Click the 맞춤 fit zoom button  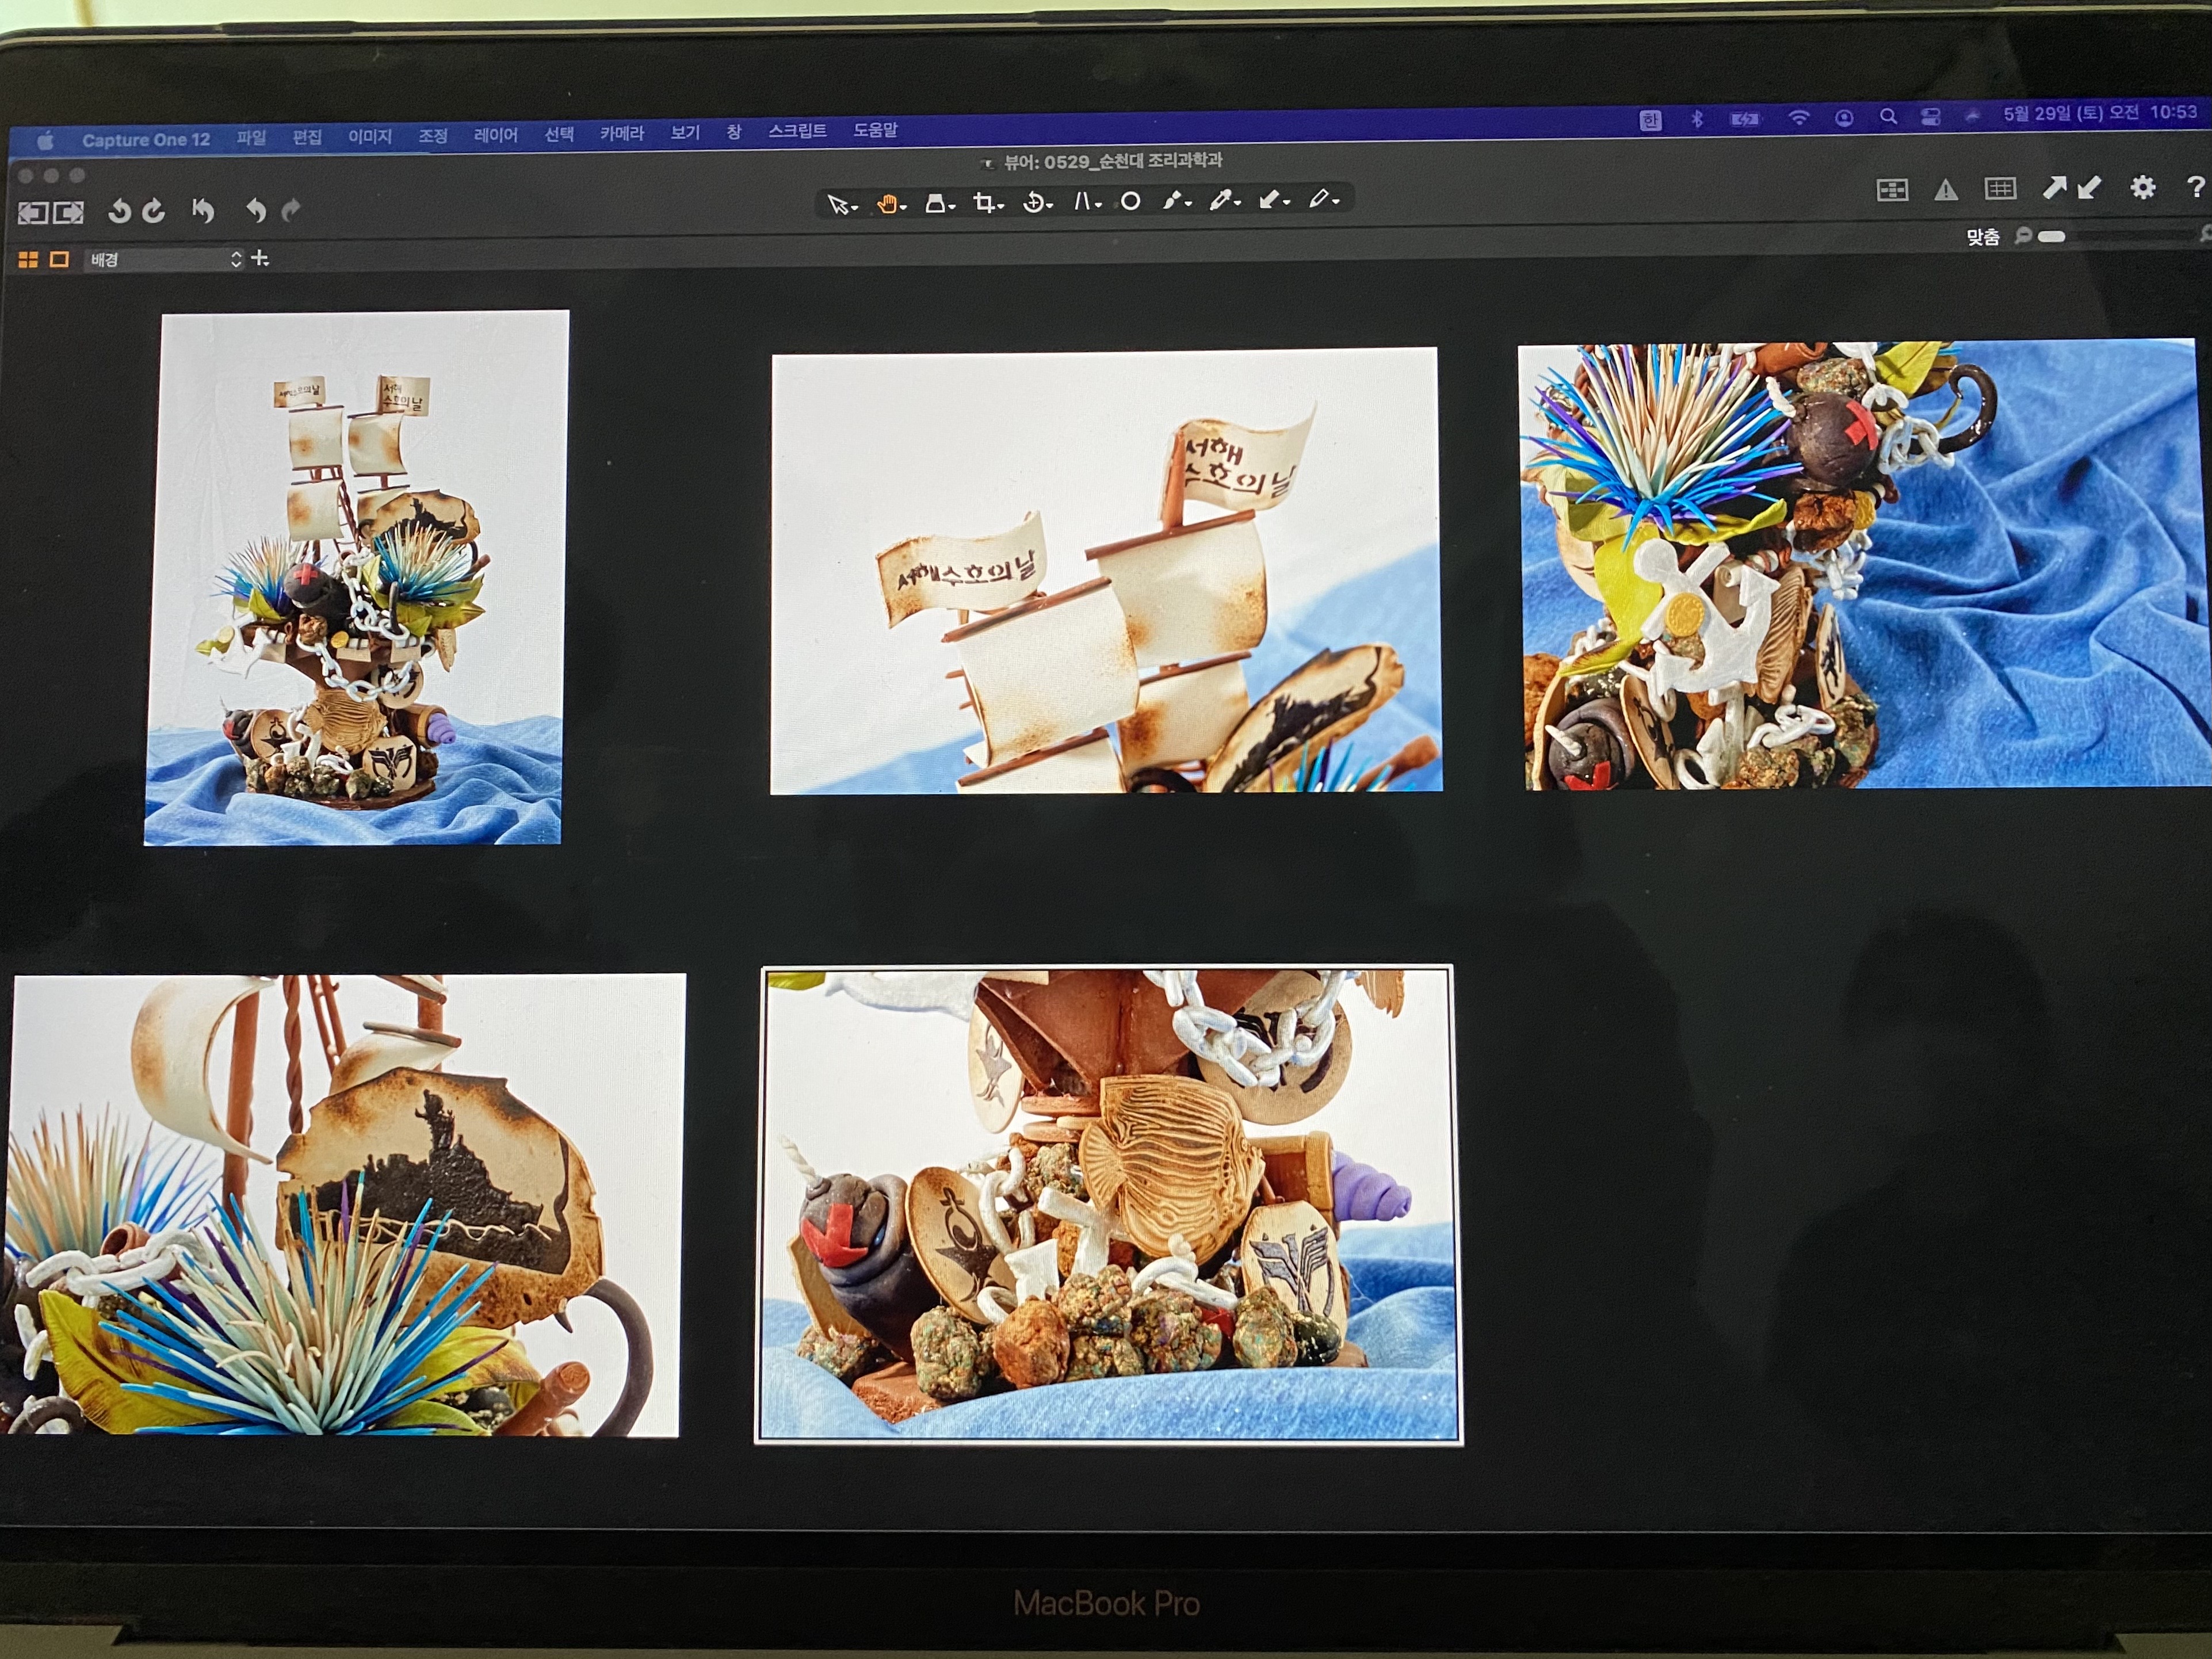tap(1982, 237)
